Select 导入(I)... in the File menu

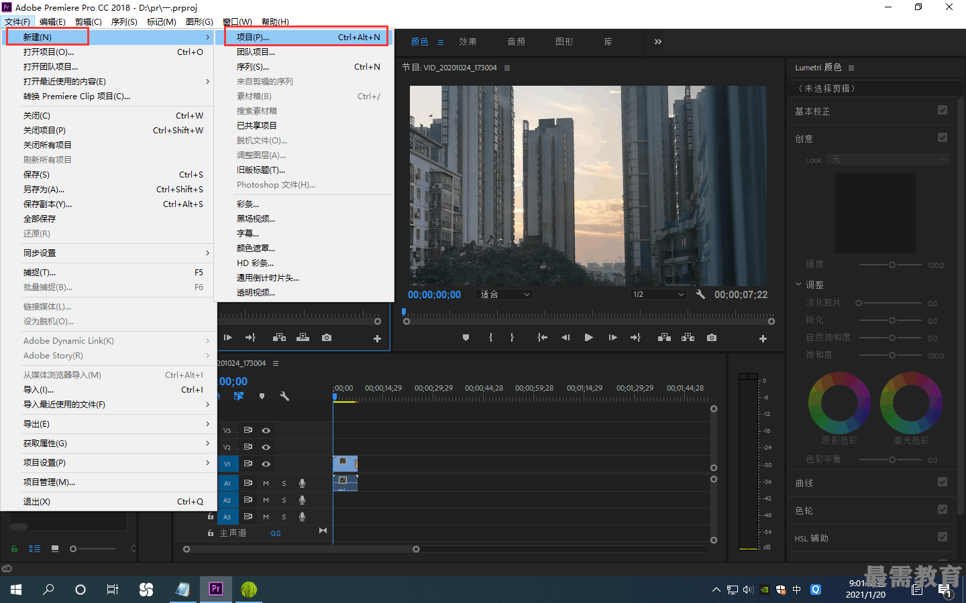[109, 390]
